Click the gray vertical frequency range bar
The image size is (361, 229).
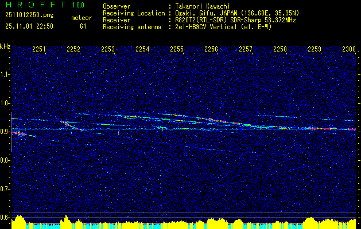(11, 132)
